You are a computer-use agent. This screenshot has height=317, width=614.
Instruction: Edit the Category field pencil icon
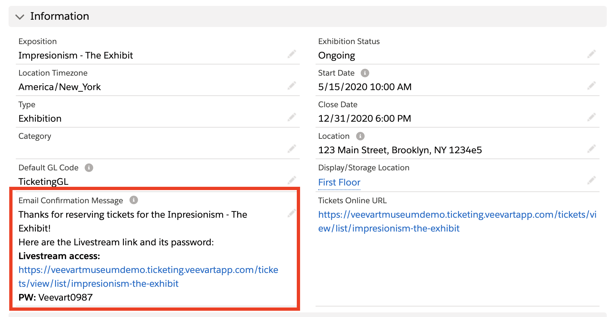tap(292, 149)
